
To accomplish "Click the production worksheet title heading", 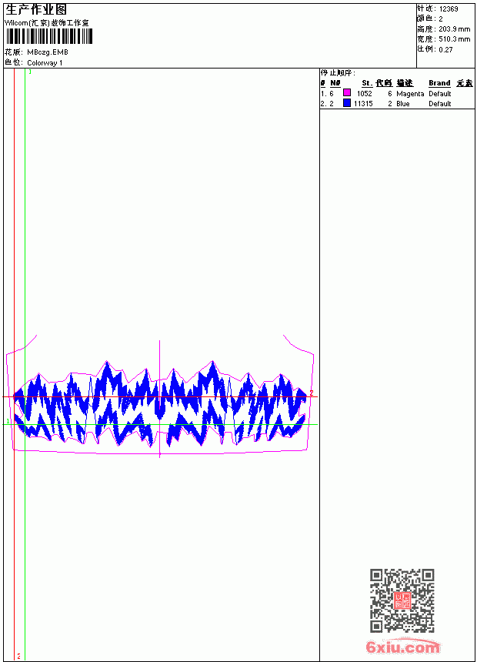I will tap(36, 9).
